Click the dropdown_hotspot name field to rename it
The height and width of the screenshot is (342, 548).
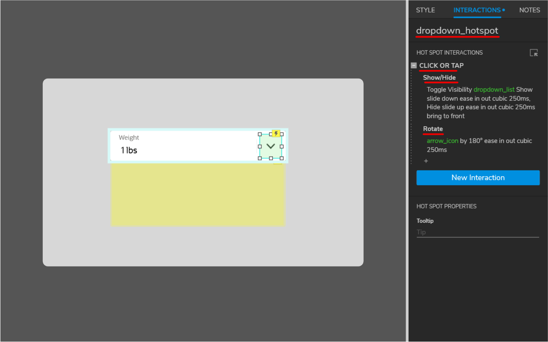[x=457, y=30]
